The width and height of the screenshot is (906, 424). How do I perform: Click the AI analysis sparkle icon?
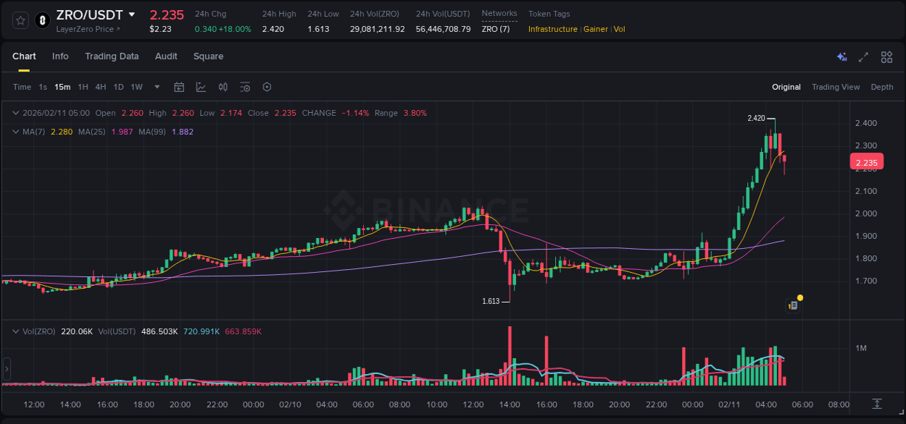pyautogui.click(x=841, y=56)
